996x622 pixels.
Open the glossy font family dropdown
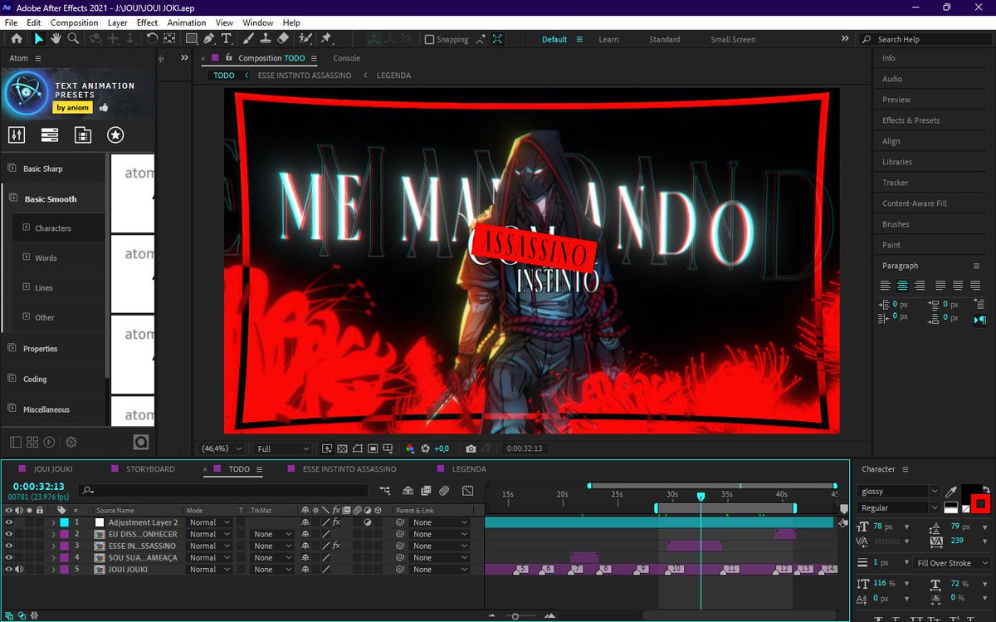point(900,492)
